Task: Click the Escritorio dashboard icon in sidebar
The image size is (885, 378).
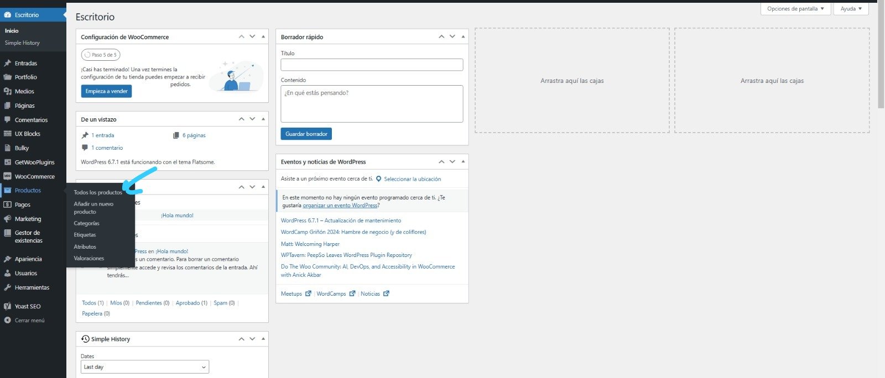Action: [8, 15]
